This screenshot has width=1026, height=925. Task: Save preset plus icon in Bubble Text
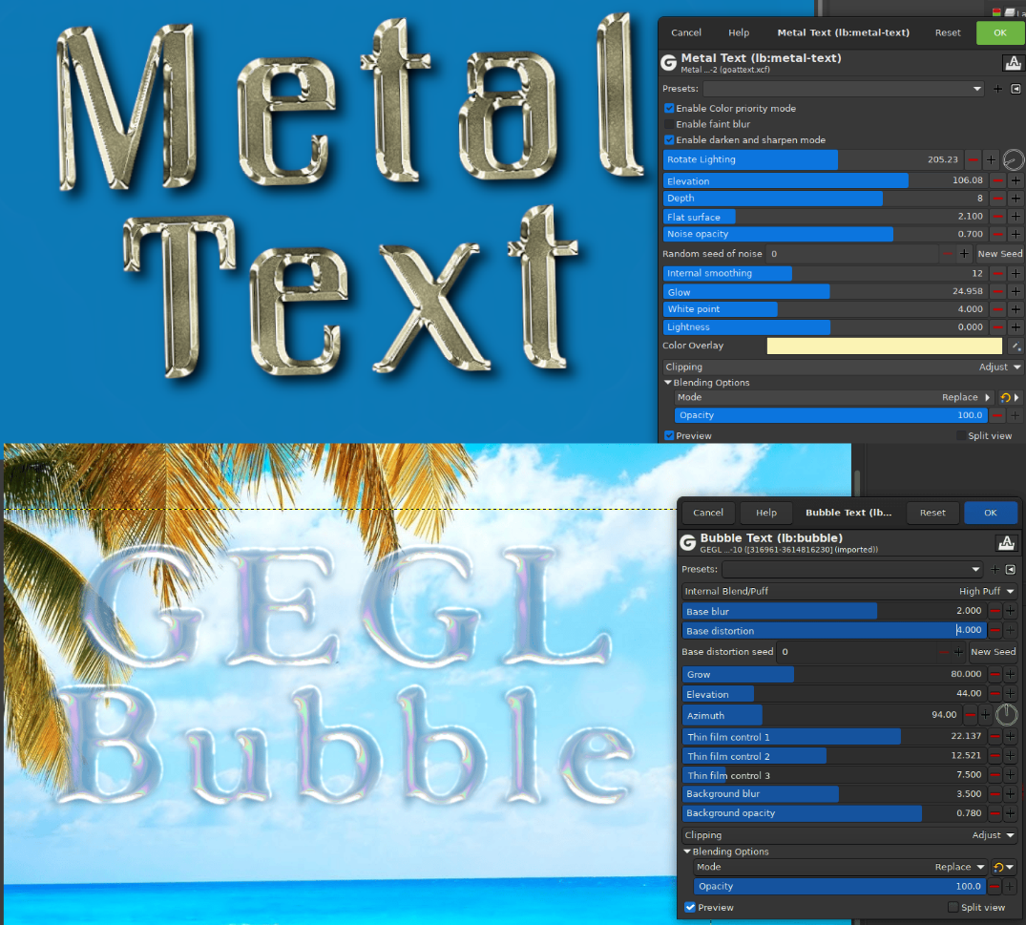995,570
